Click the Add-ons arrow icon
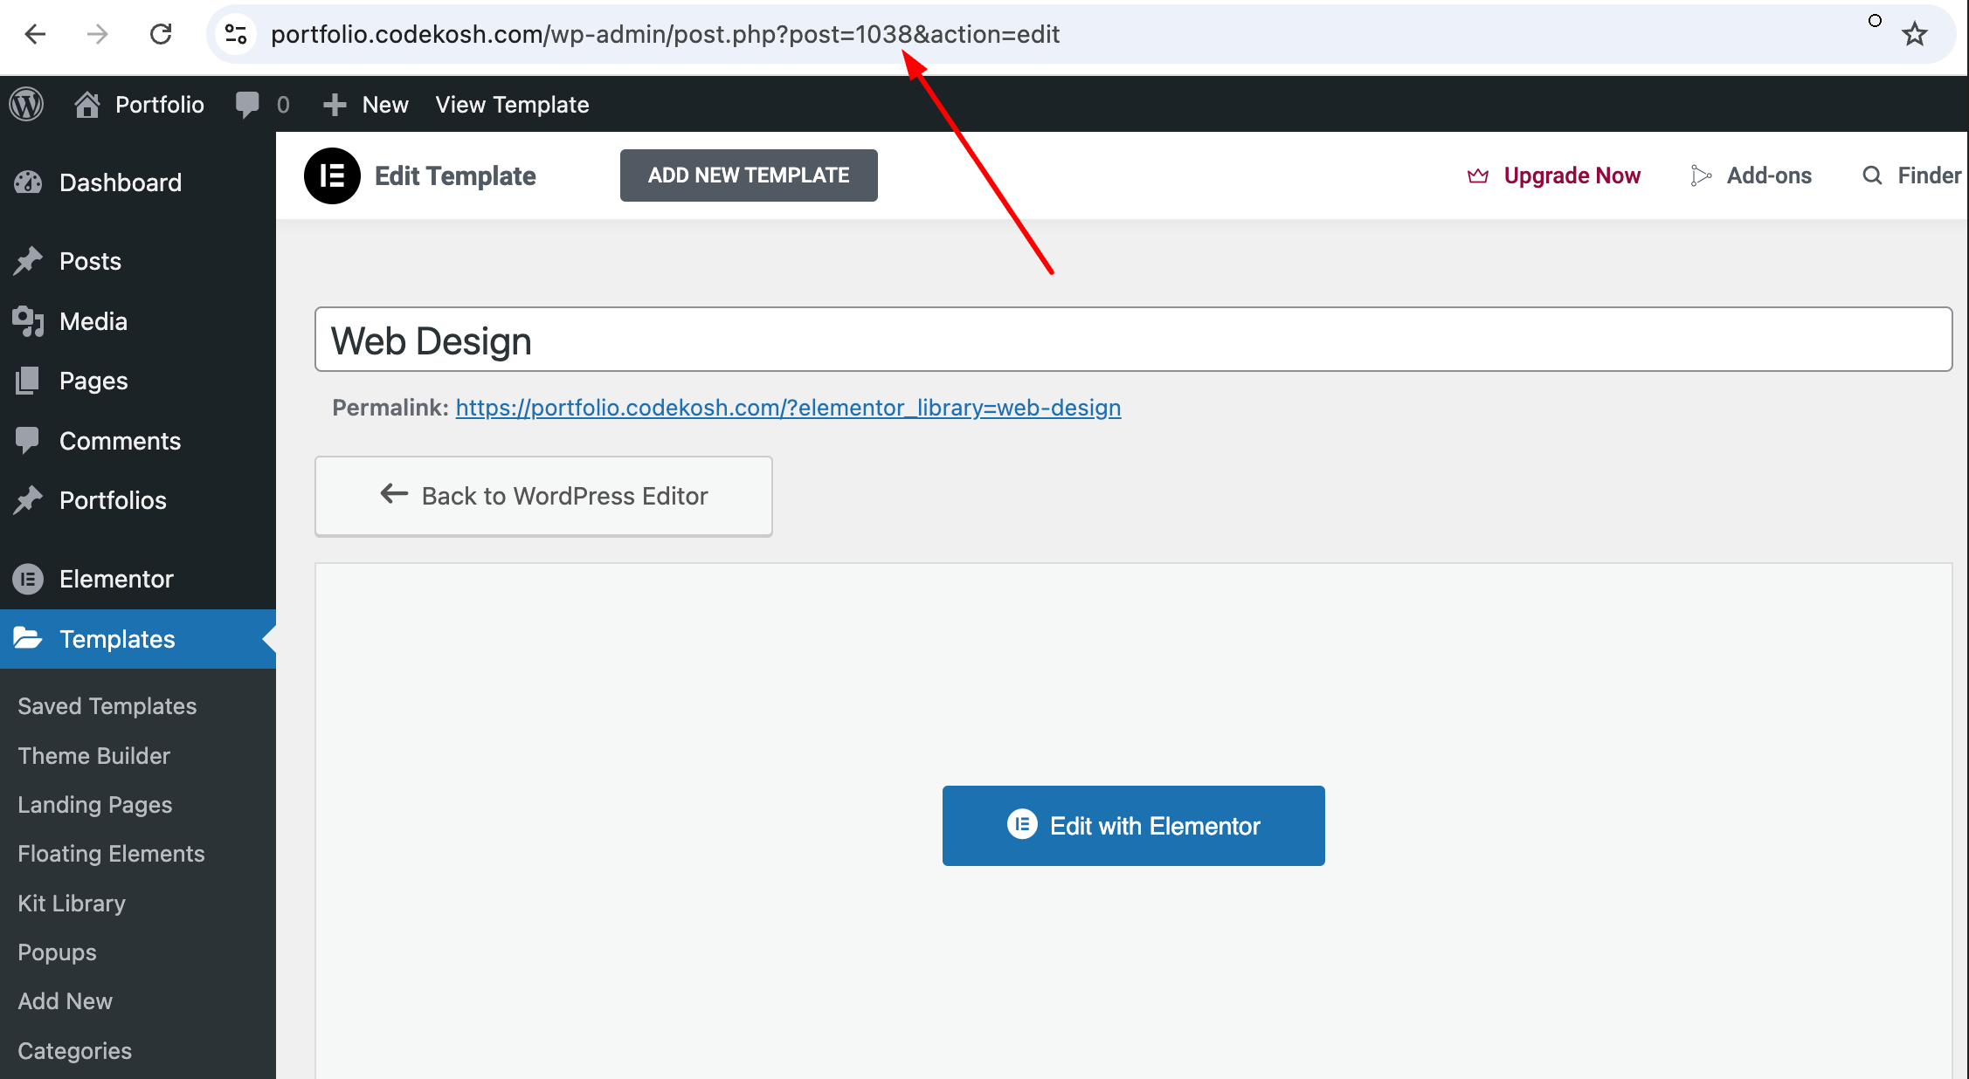 tap(1700, 175)
